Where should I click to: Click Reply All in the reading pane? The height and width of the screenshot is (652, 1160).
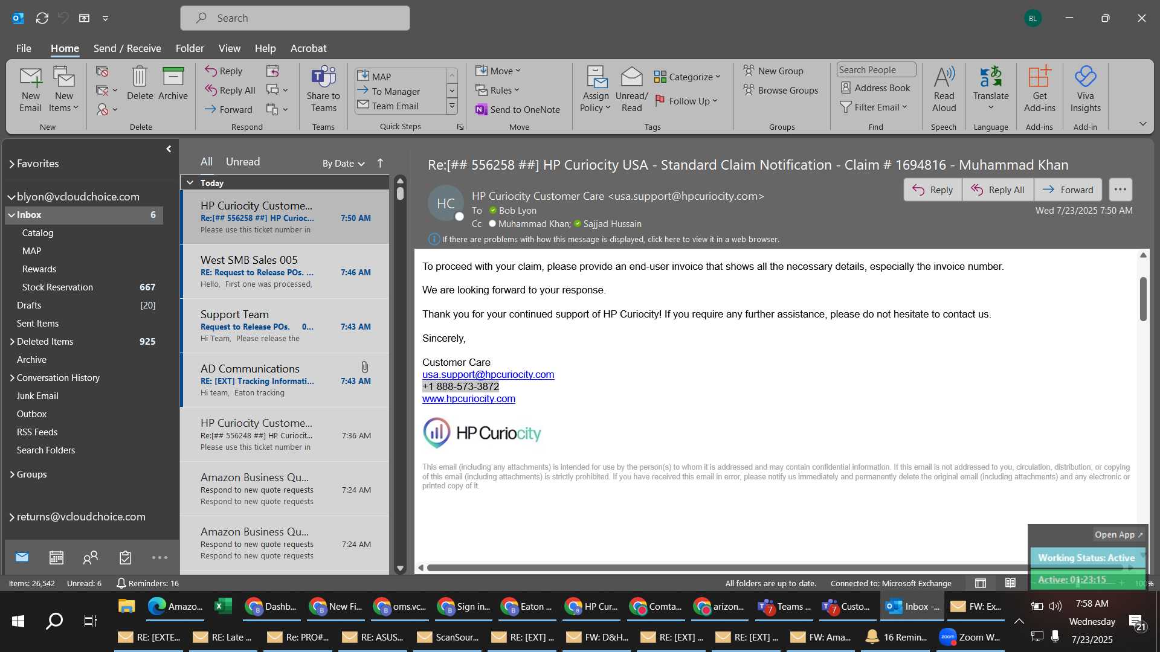(997, 190)
